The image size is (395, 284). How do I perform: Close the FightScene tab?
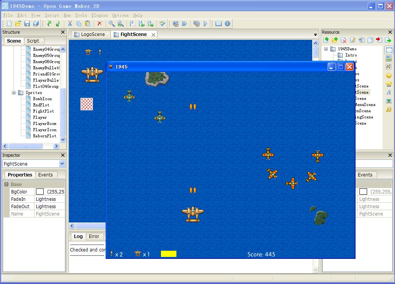[x=153, y=35]
